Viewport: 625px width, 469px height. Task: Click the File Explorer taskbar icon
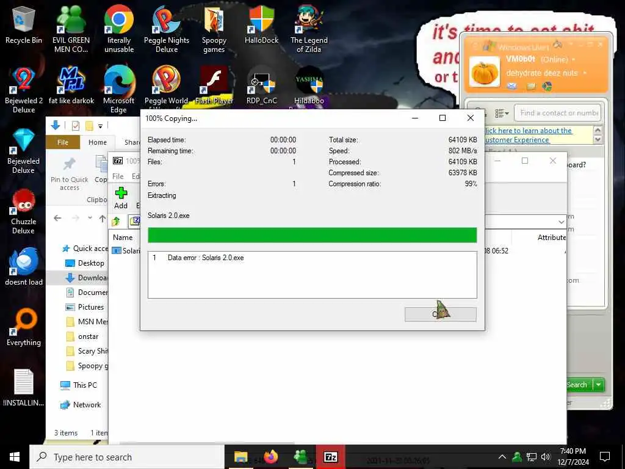pos(240,457)
